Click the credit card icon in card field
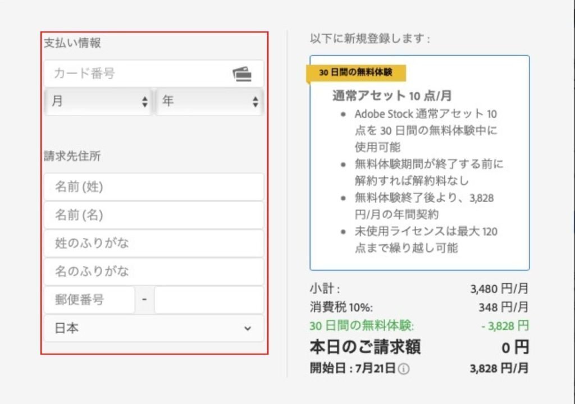The height and width of the screenshot is (404, 575). pyautogui.click(x=242, y=74)
